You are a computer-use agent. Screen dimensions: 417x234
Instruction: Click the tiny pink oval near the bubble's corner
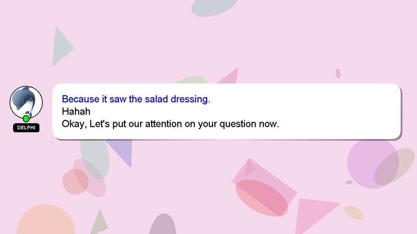[338, 73]
